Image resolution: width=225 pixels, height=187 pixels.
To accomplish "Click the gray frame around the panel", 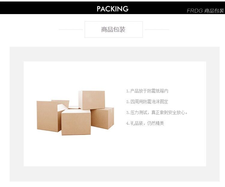I will click(x=115, y=54).
